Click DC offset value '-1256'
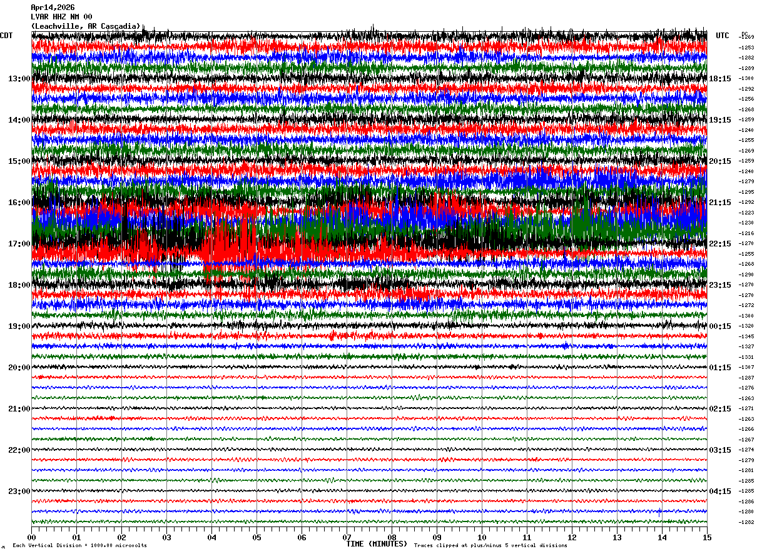 746,99
